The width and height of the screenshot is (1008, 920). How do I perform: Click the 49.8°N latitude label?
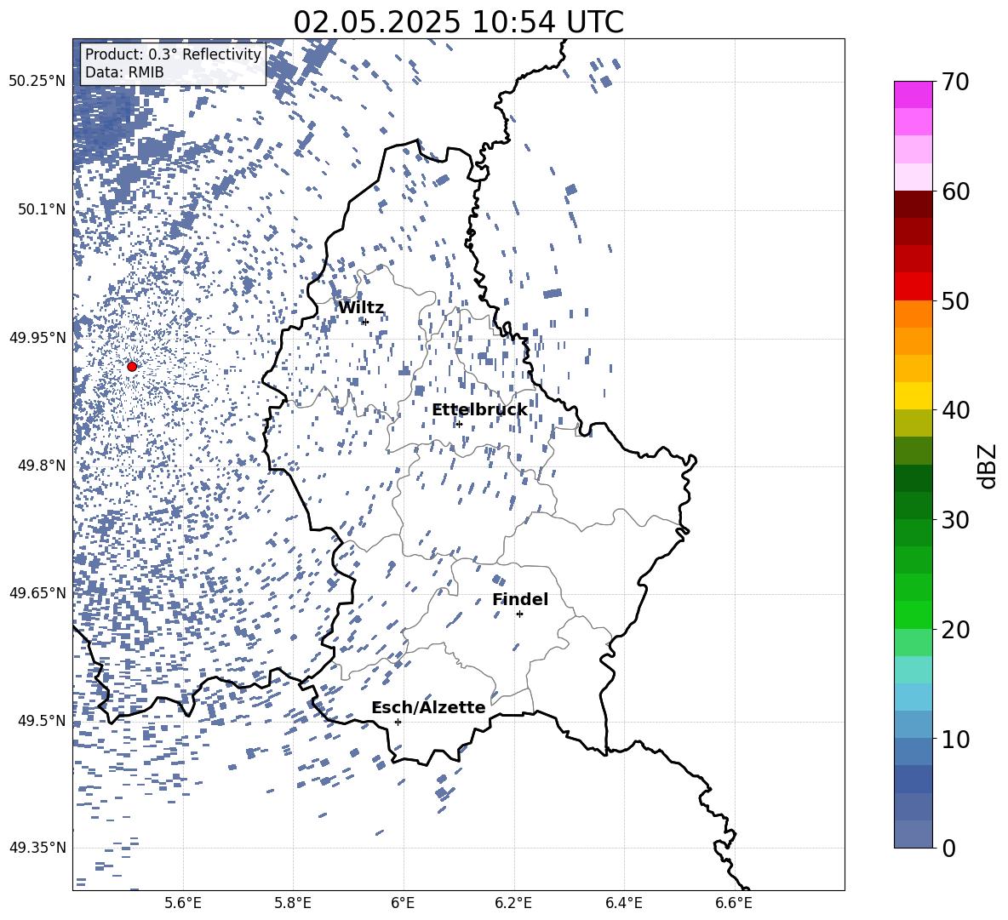[42, 466]
